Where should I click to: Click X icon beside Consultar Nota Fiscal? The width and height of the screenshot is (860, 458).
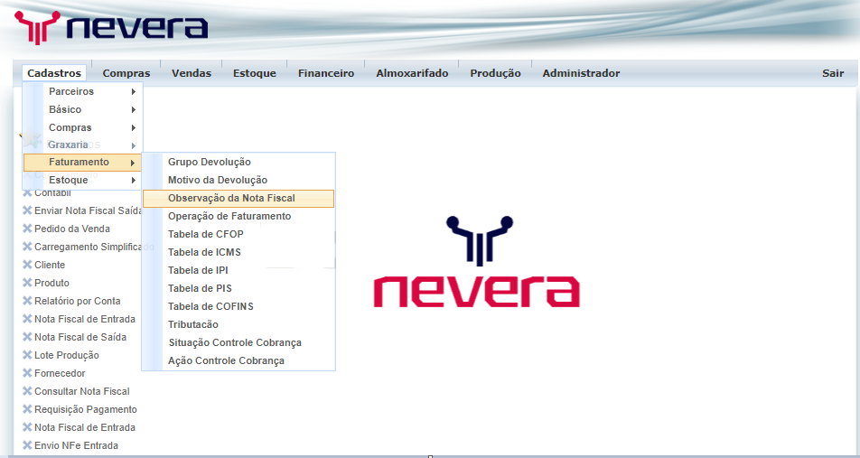27,392
